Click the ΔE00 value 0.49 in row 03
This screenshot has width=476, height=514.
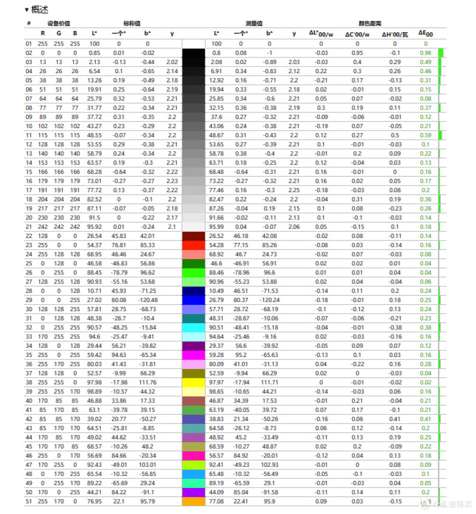pyautogui.click(x=425, y=62)
